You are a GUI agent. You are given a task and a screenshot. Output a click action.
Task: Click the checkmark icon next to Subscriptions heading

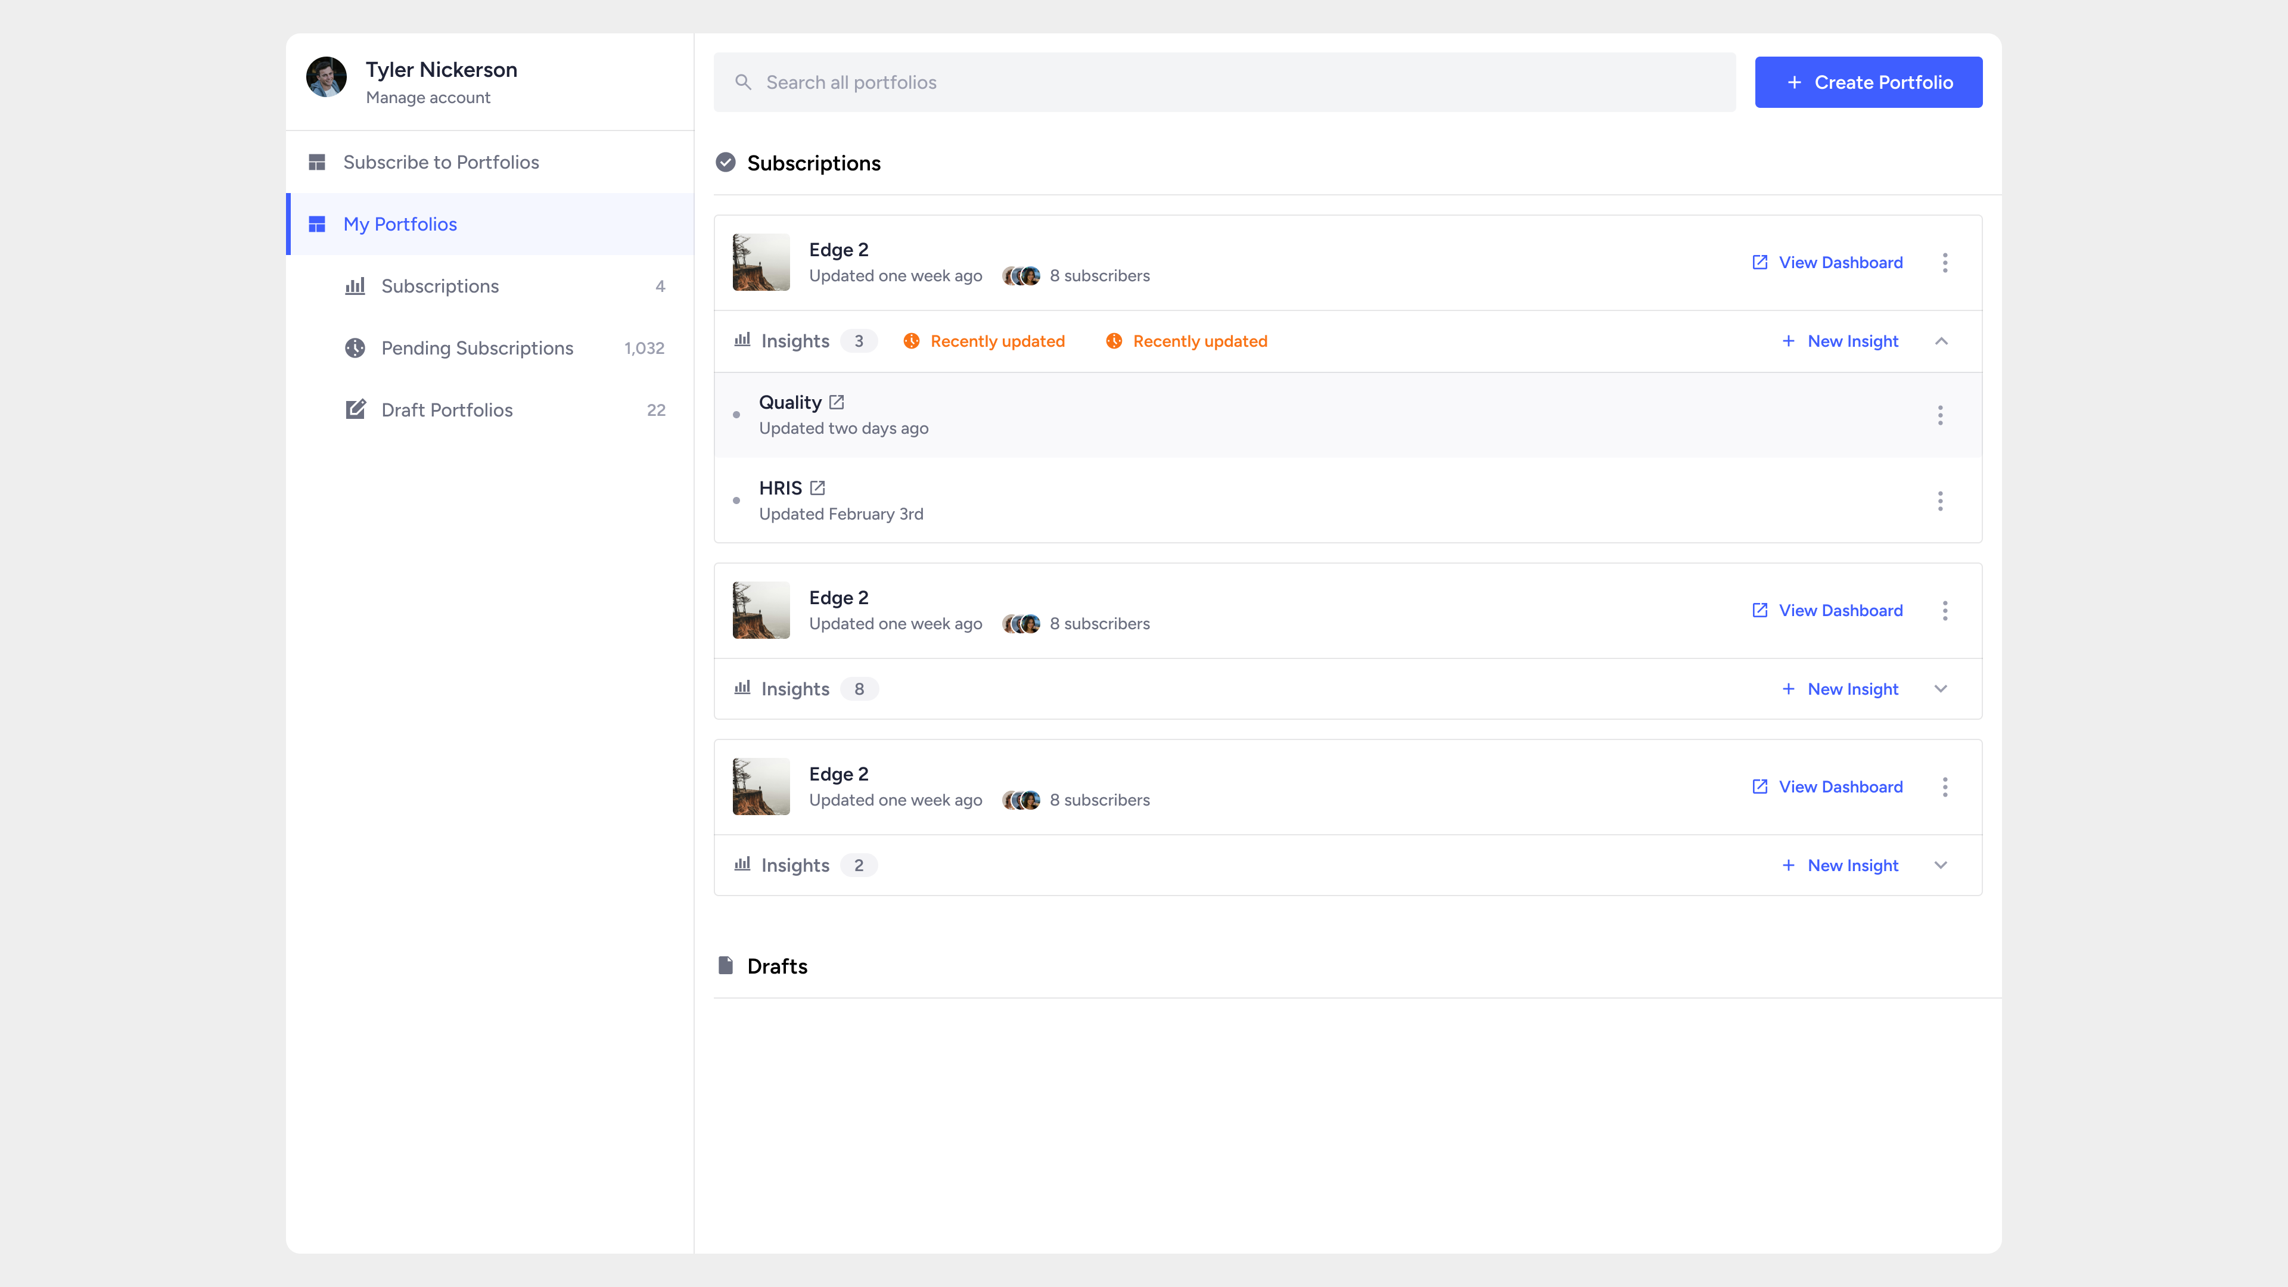point(726,163)
